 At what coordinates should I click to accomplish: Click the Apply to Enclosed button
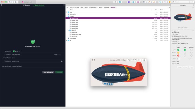(x=183, y=67)
